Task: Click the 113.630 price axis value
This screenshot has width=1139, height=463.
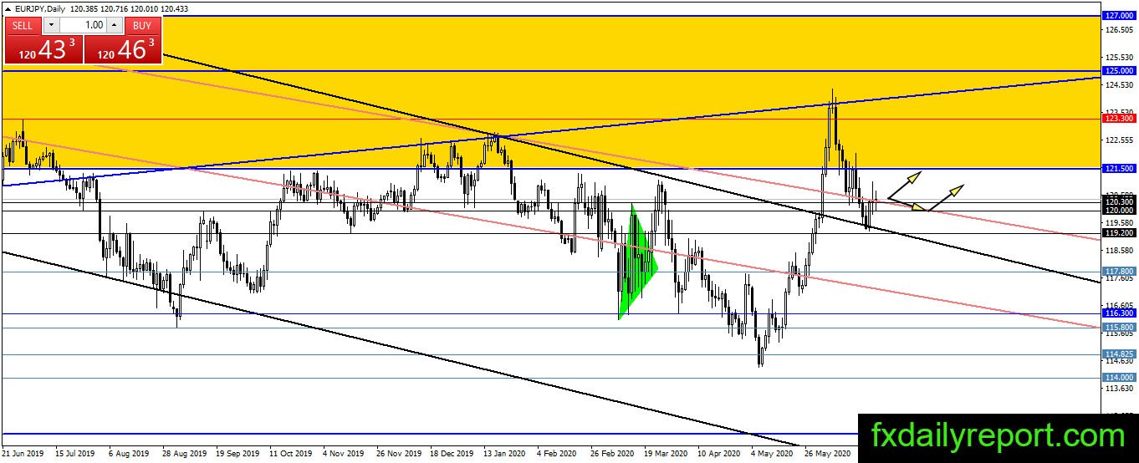Action: click(1118, 389)
